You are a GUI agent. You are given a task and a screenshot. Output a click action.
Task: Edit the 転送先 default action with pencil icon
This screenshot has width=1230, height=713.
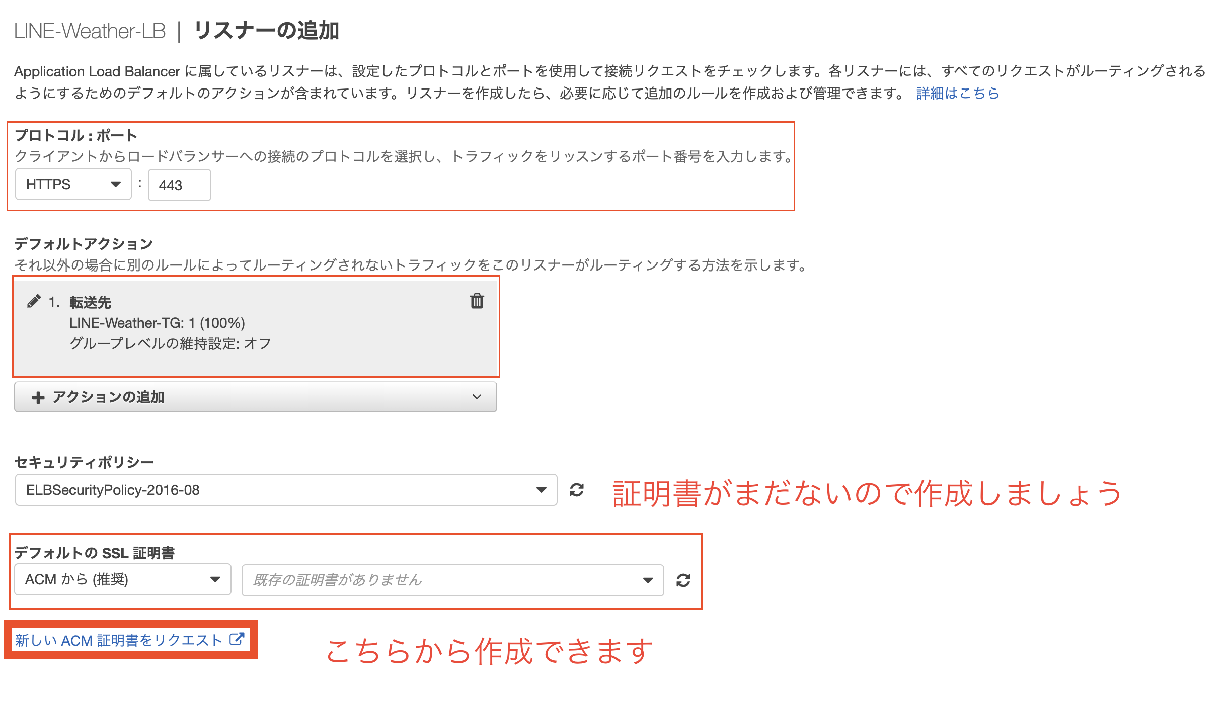click(x=33, y=302)
